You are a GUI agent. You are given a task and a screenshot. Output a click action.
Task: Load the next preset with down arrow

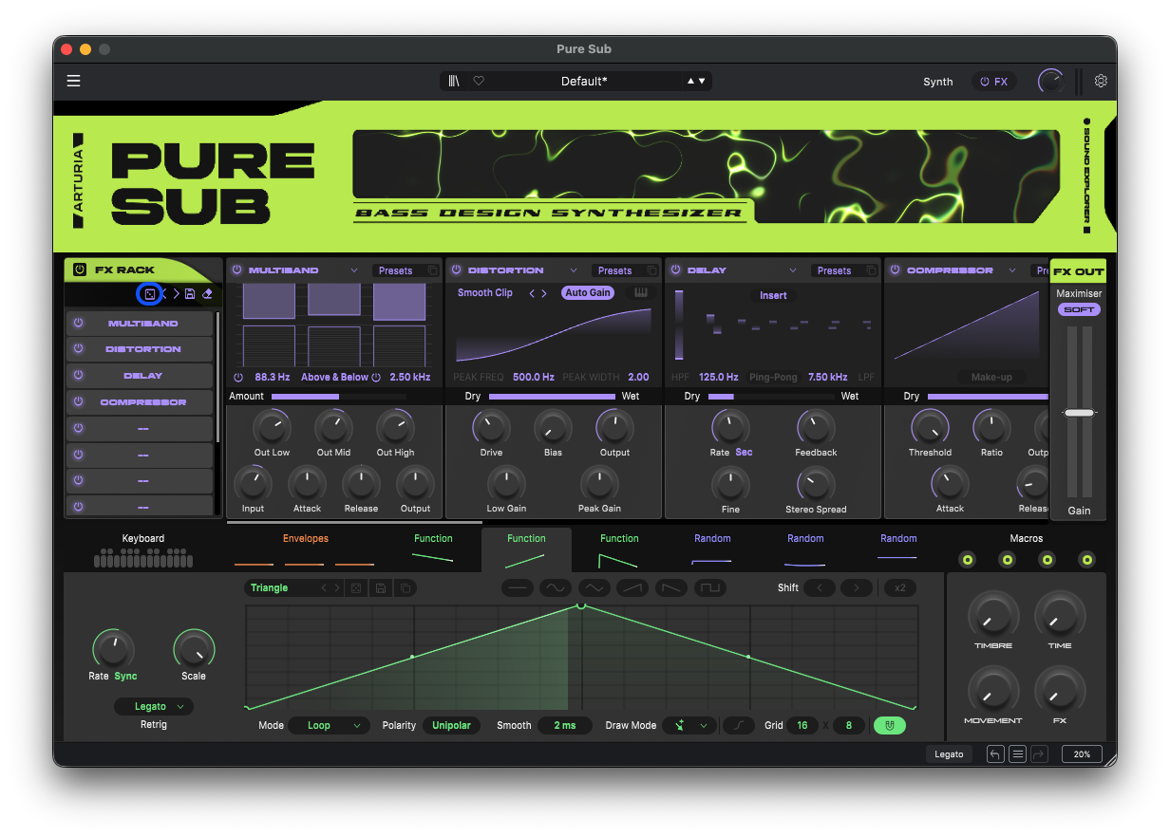point(703,81)
